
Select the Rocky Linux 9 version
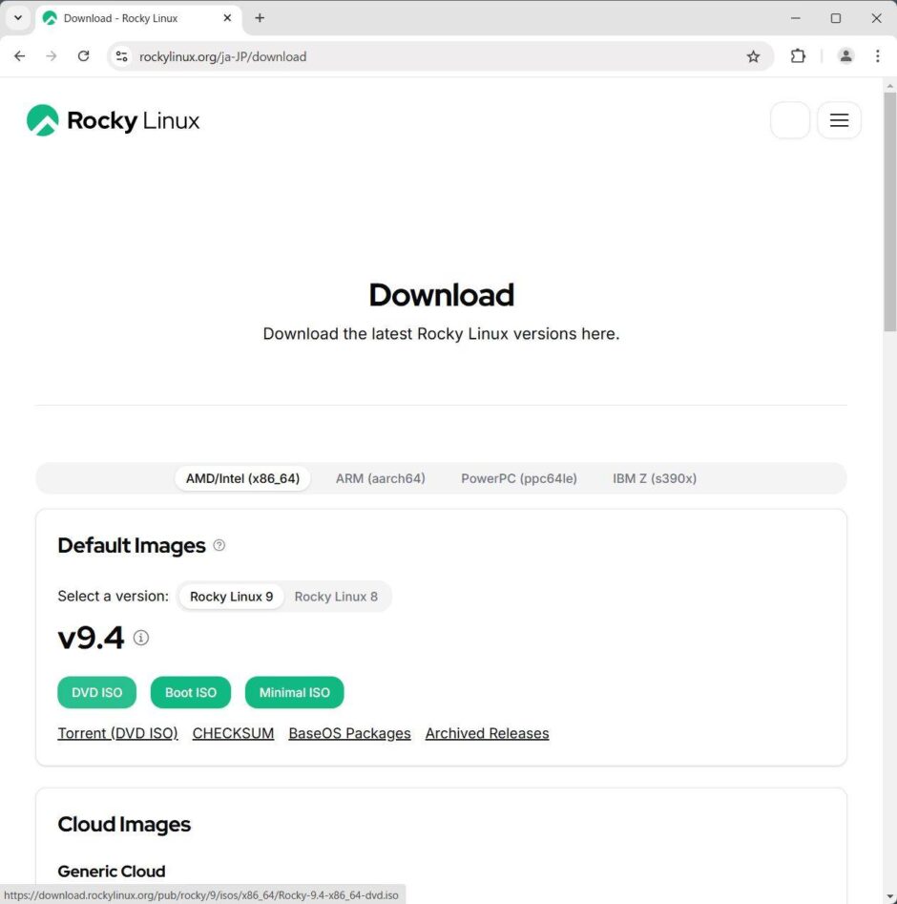(231, 596)
